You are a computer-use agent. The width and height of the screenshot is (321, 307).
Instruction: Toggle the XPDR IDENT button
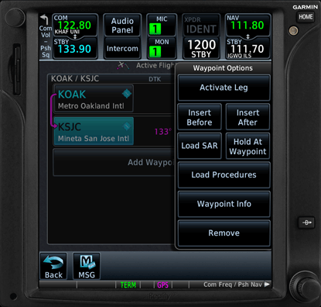(201, 25)
